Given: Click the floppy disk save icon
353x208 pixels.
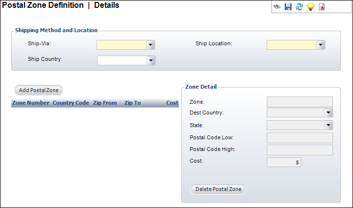Looking at the screenshot, I should (x=288, y=7).
